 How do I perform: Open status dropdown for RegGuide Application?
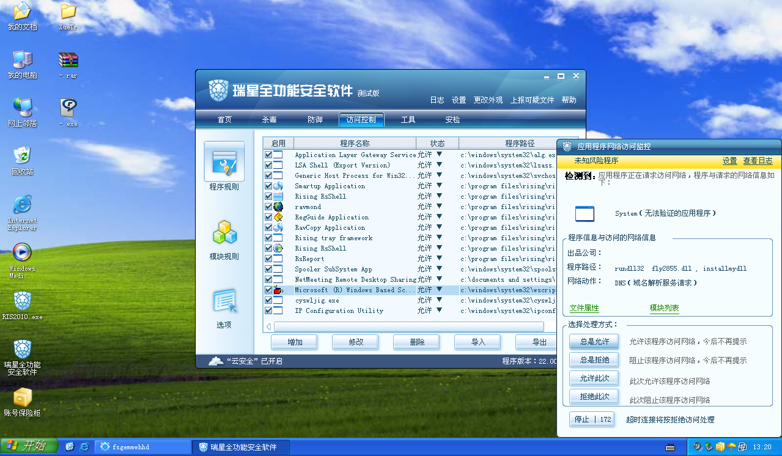[439, 217]
